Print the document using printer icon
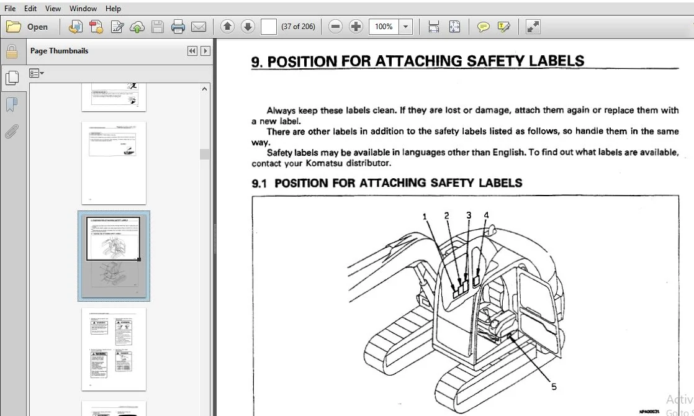Viewport: 694px width, 416px height. pyautogui.click(x=178, y=27)
